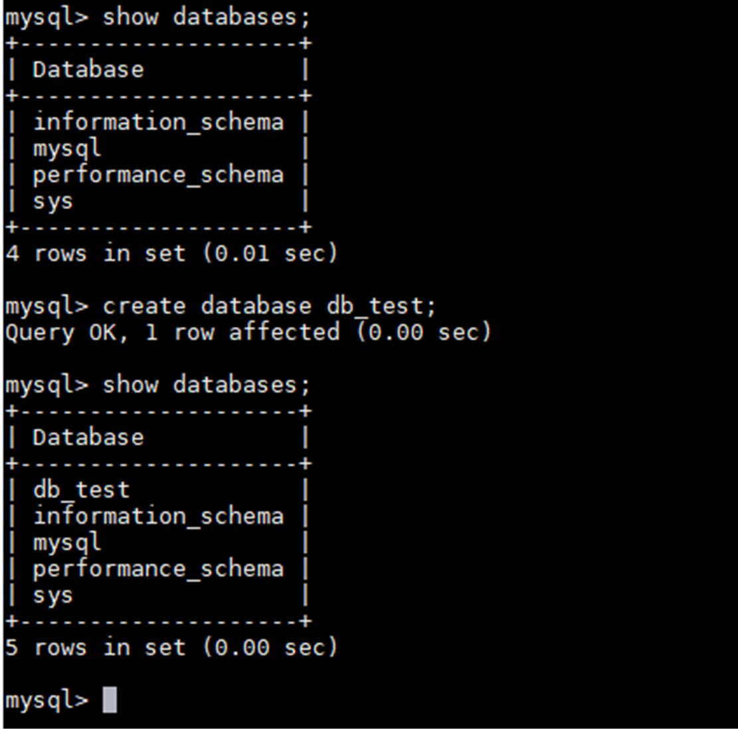Screen dimensions: 738x730
Task: Click the Database header of the four-row table
Action: coord(88,70)
